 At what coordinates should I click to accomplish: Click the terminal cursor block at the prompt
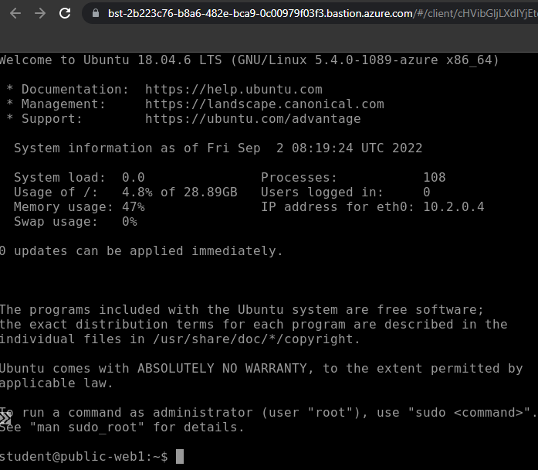tap(180, 457)
